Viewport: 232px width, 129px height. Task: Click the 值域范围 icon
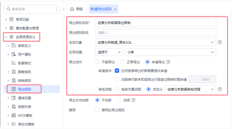point(14,98)
